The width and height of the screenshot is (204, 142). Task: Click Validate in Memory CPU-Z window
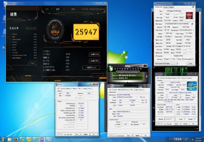pyautogui.click(x=85, y=134)
